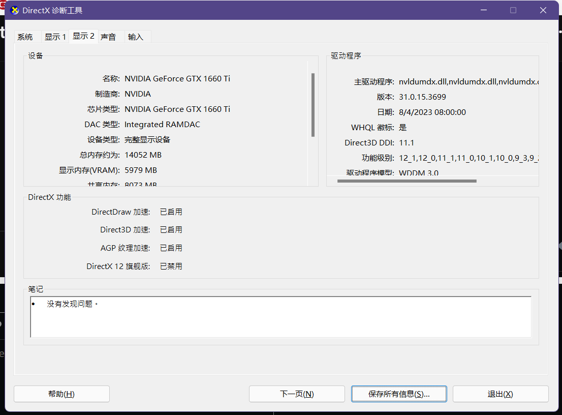Click the driver date 8/4/2023 08:00:00

[x=432, y=112]
